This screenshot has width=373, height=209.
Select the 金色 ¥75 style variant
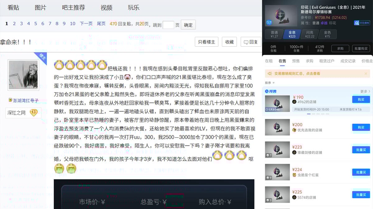pyautogui.click(x=328, y=34)
